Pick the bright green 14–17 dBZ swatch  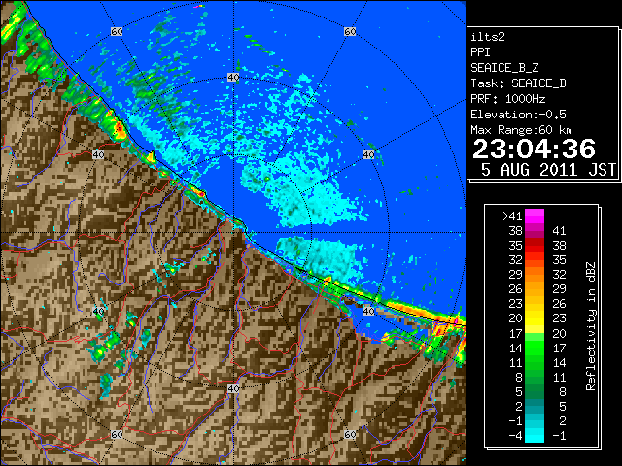click(x=535, y=348)
